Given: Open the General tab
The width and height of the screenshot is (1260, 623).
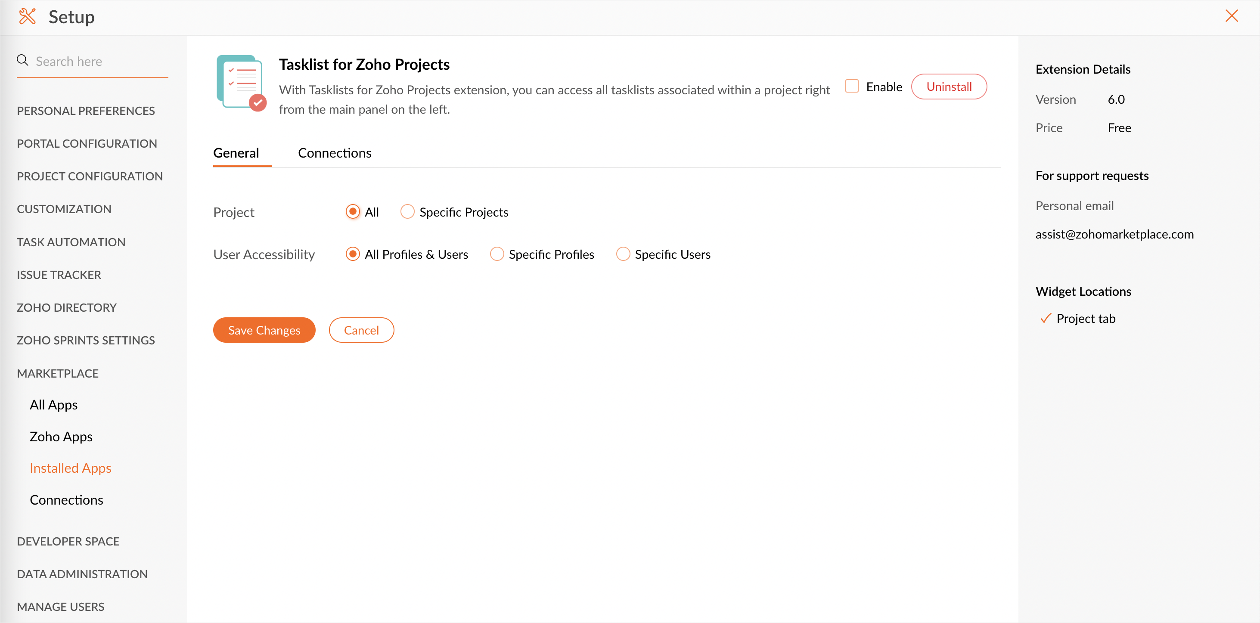Looking at the screenshot, I should [236, 153].
